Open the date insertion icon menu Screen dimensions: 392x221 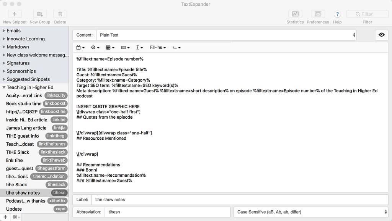pos(80,47)
